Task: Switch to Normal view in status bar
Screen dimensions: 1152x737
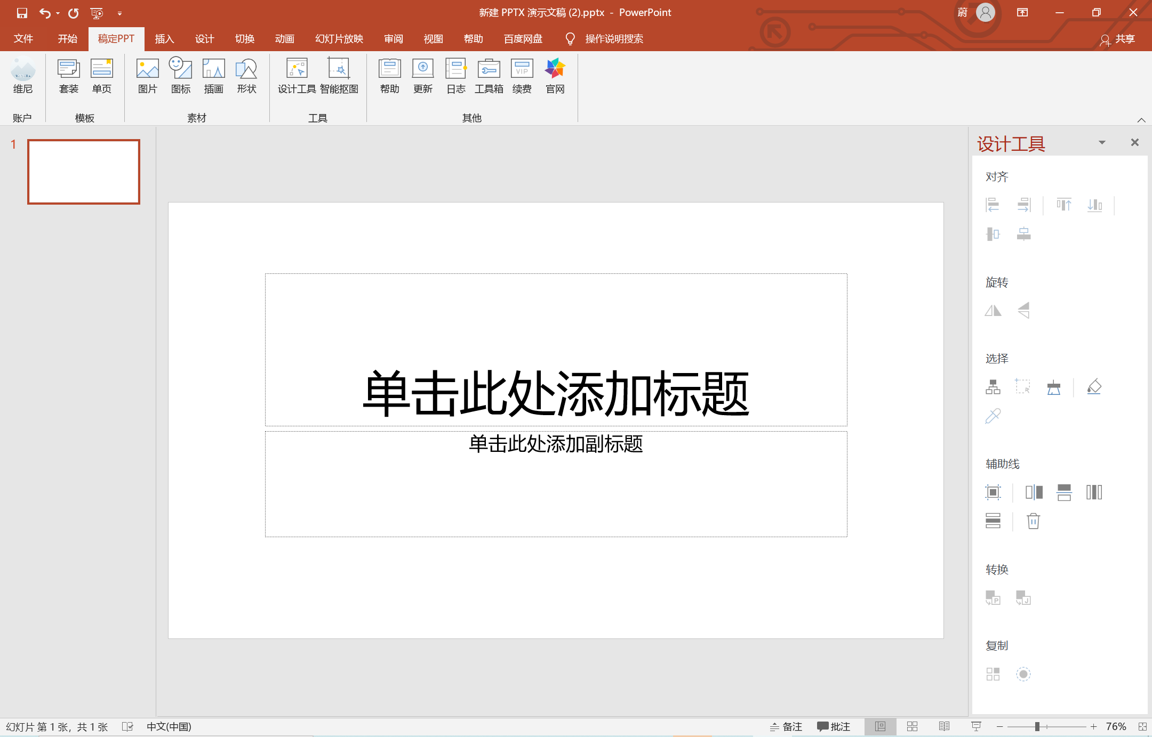Action: coord(880,726)
